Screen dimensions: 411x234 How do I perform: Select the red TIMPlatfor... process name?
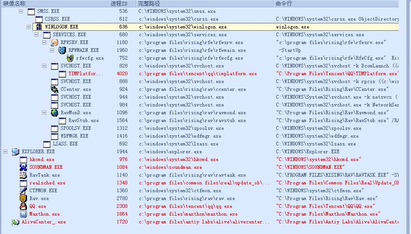coord(86,74)
